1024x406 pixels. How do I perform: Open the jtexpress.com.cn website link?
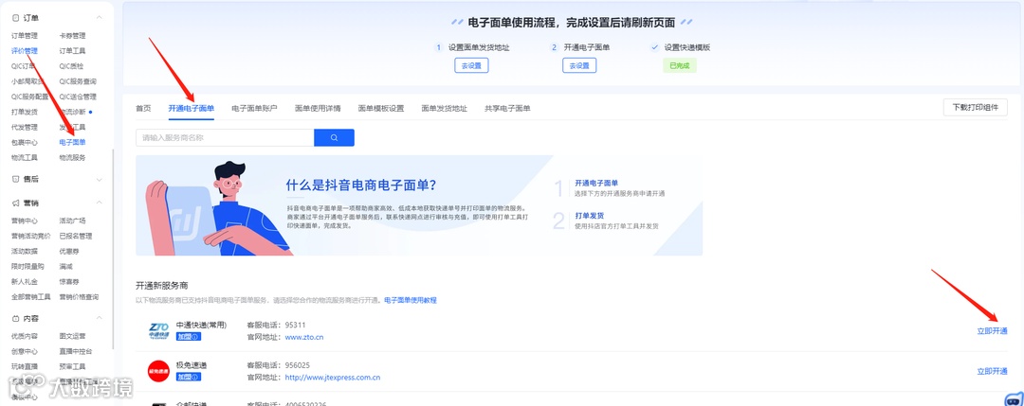(x=333, y=378)
